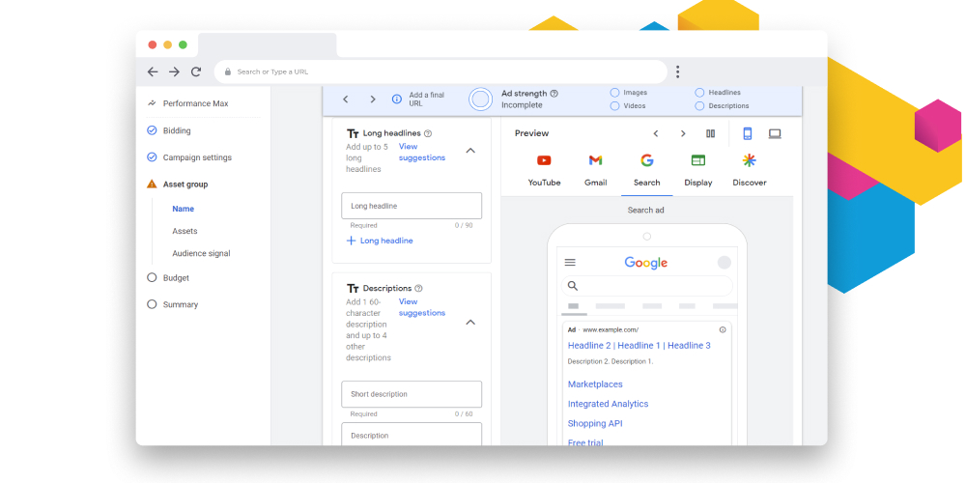This screenshot has width=966, height=483.
Task: Jump to the Name sub-section
Action: 183,209
